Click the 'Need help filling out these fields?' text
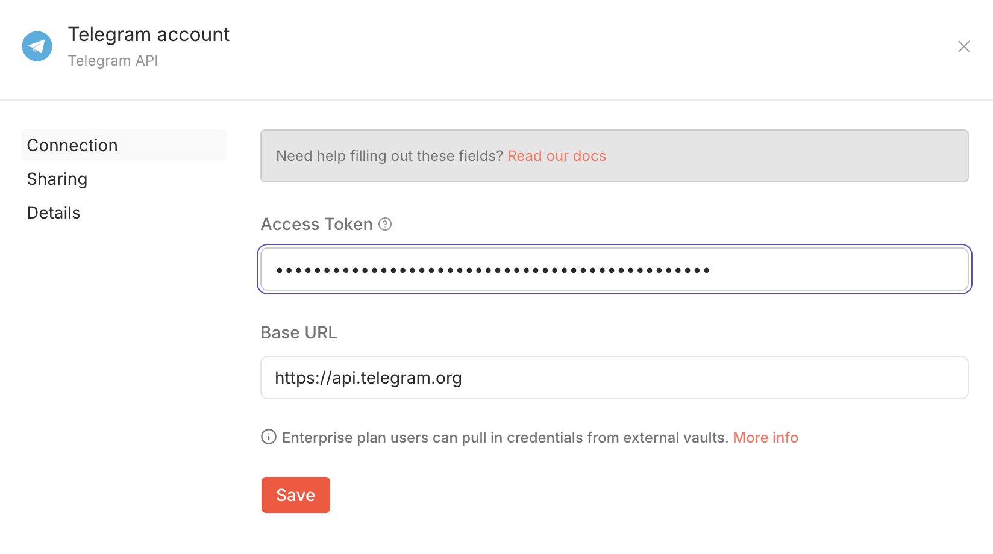 click(x=389, y=156)
